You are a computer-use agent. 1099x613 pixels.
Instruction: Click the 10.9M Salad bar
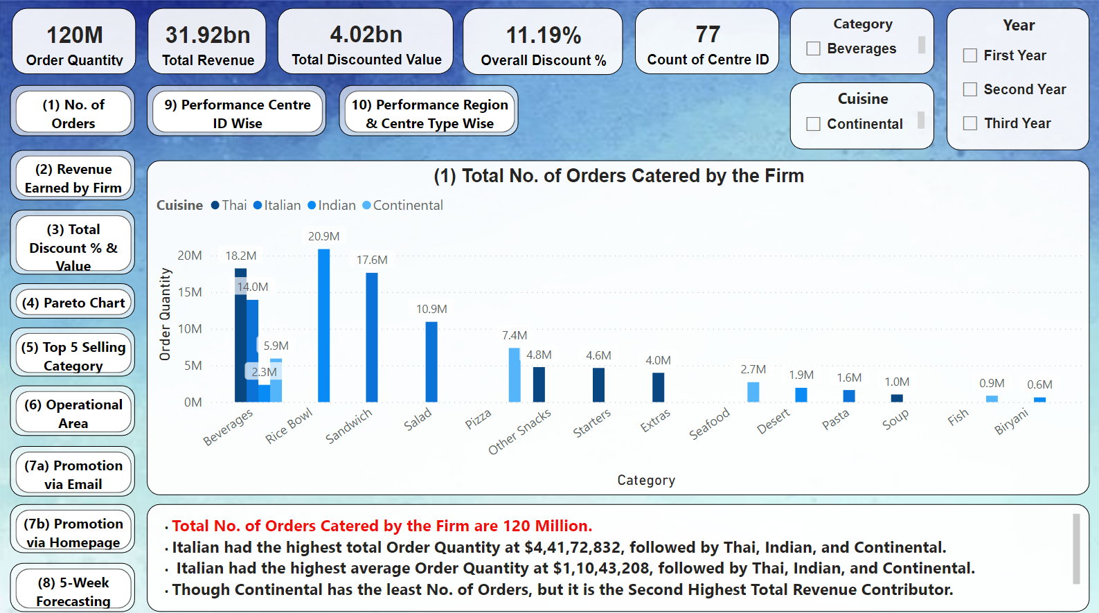coord(431,362)
